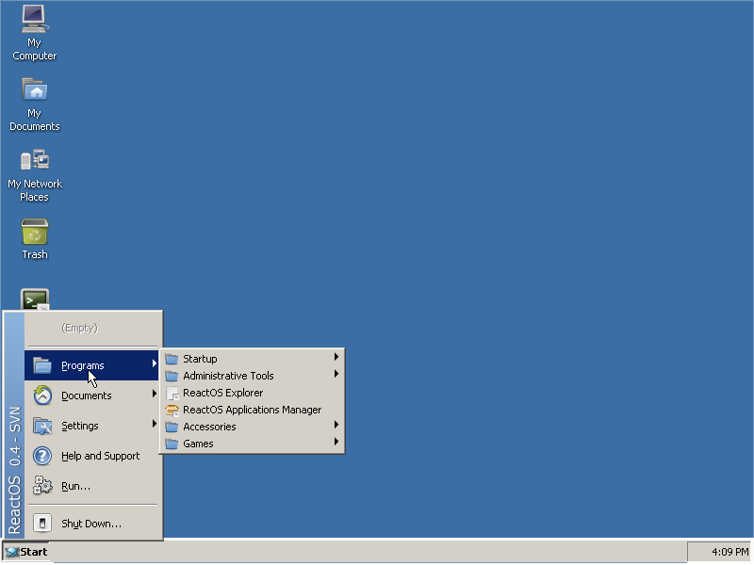Open the Administrative Tools entry

tap(253, 376)
